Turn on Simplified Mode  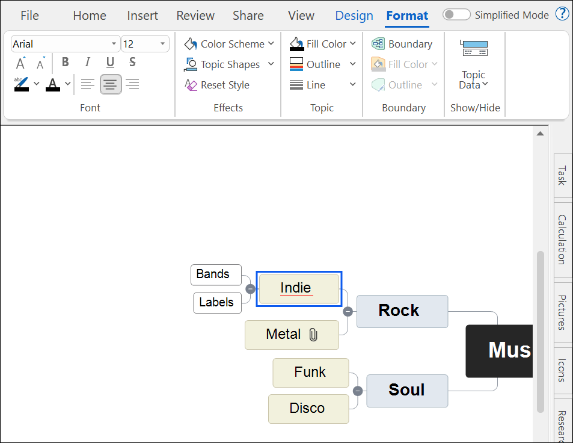click(456, 14)
